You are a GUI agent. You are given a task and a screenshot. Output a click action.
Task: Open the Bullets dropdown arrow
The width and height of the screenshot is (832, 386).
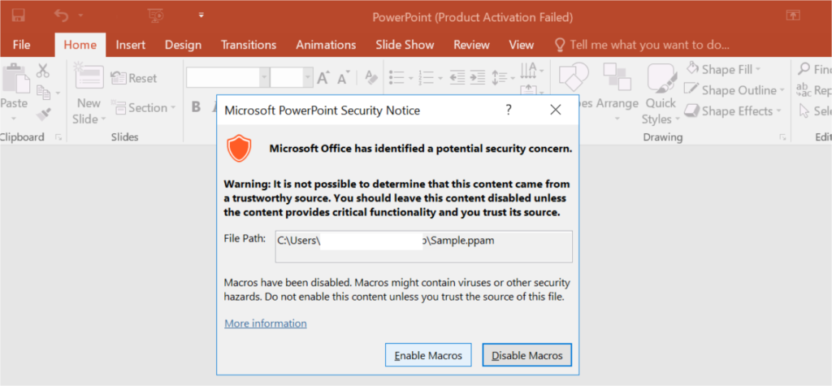click(x=410, y=78)
